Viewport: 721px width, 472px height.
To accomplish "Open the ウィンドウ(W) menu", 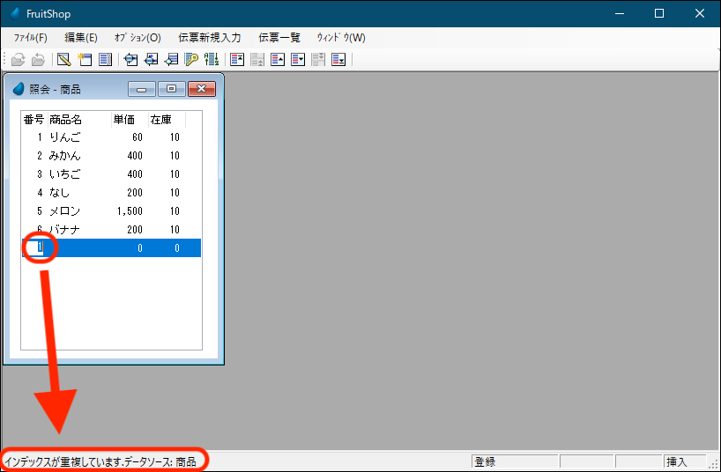I will [x=341, y=38].
